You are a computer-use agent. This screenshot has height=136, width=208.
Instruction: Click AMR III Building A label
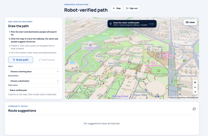pos(147,44)
